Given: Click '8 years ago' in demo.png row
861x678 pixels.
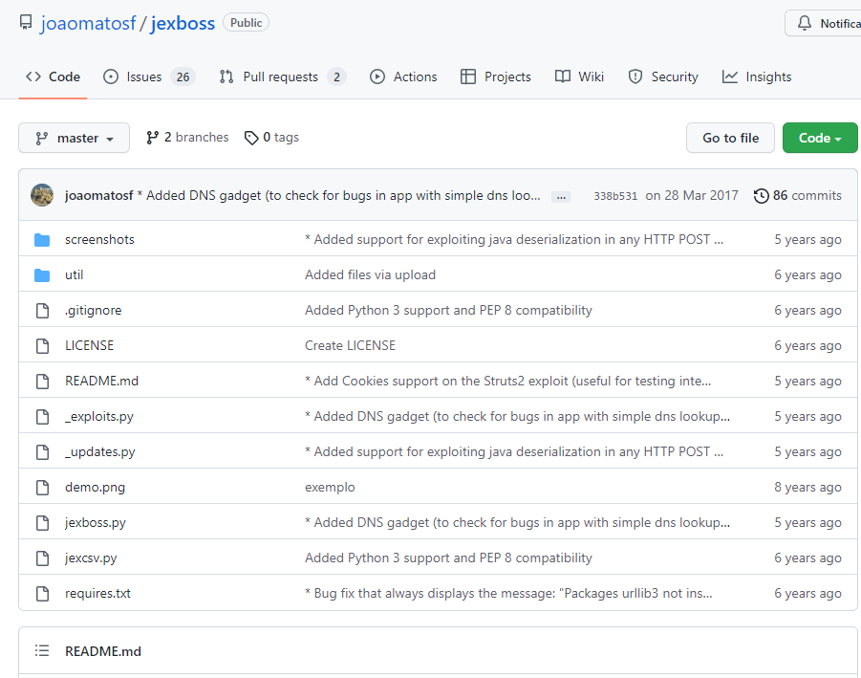Looking at the screenshot, I should [807, 488].
